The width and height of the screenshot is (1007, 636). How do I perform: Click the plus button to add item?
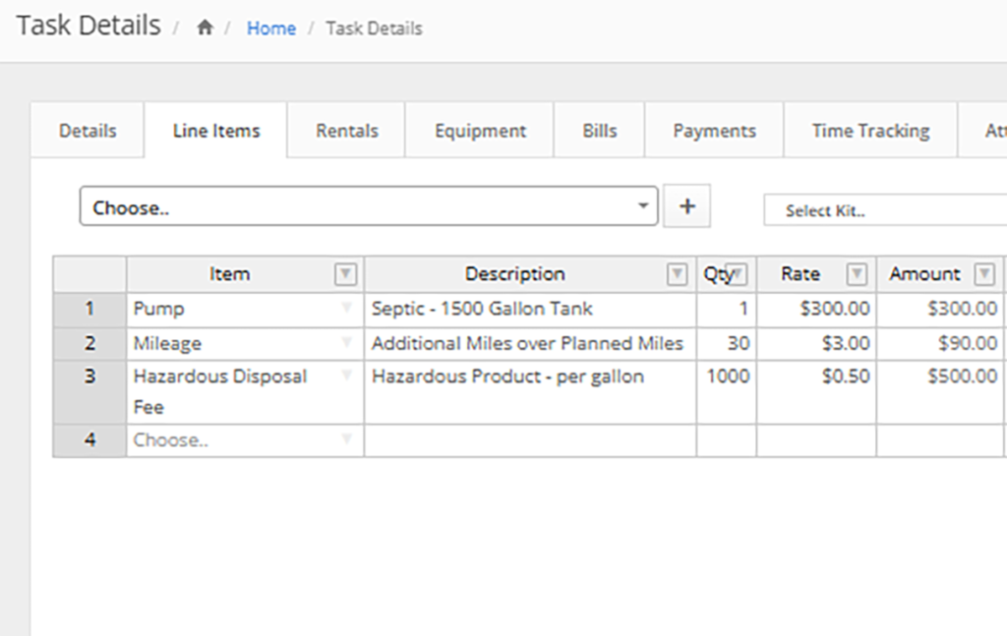(x=687, y=206)
